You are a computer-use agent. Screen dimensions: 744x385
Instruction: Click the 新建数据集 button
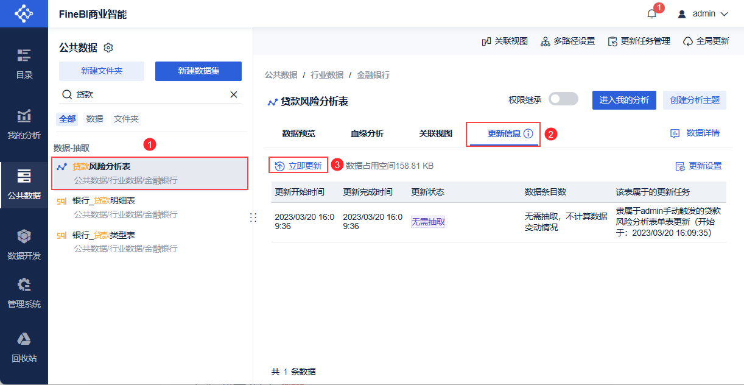coord(198,71)
